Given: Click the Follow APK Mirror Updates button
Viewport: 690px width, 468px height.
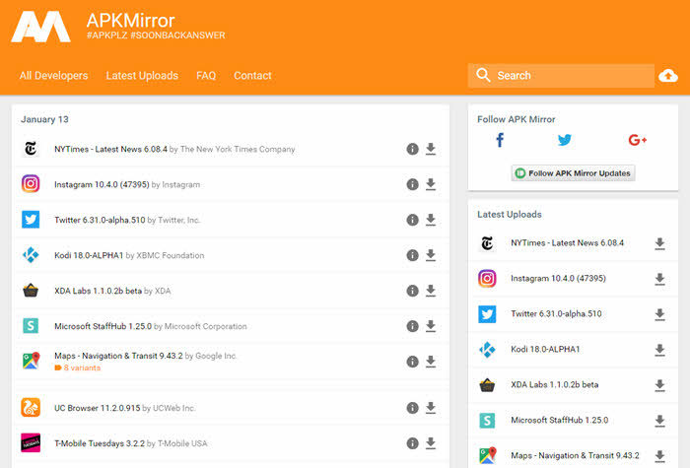Looking at the screenshot, I should (x=573, y=172).
